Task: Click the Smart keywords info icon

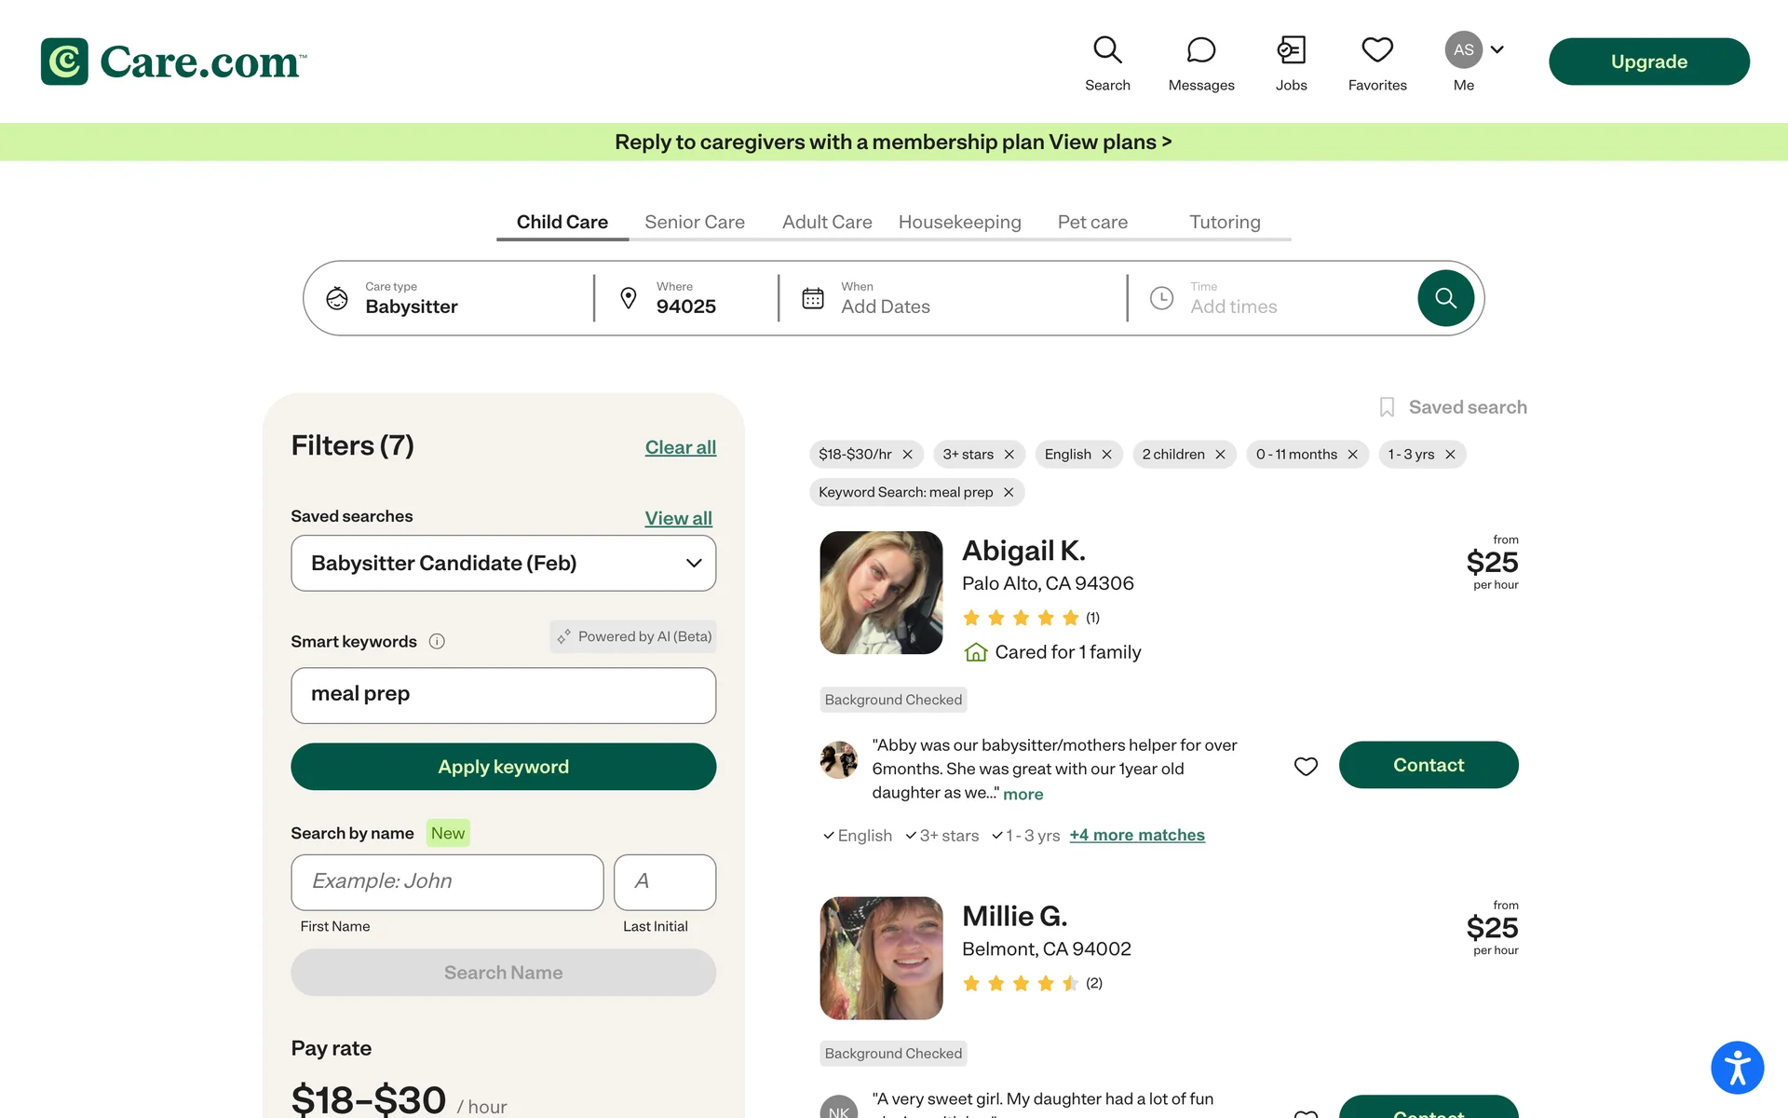Action: pos(437,641)
